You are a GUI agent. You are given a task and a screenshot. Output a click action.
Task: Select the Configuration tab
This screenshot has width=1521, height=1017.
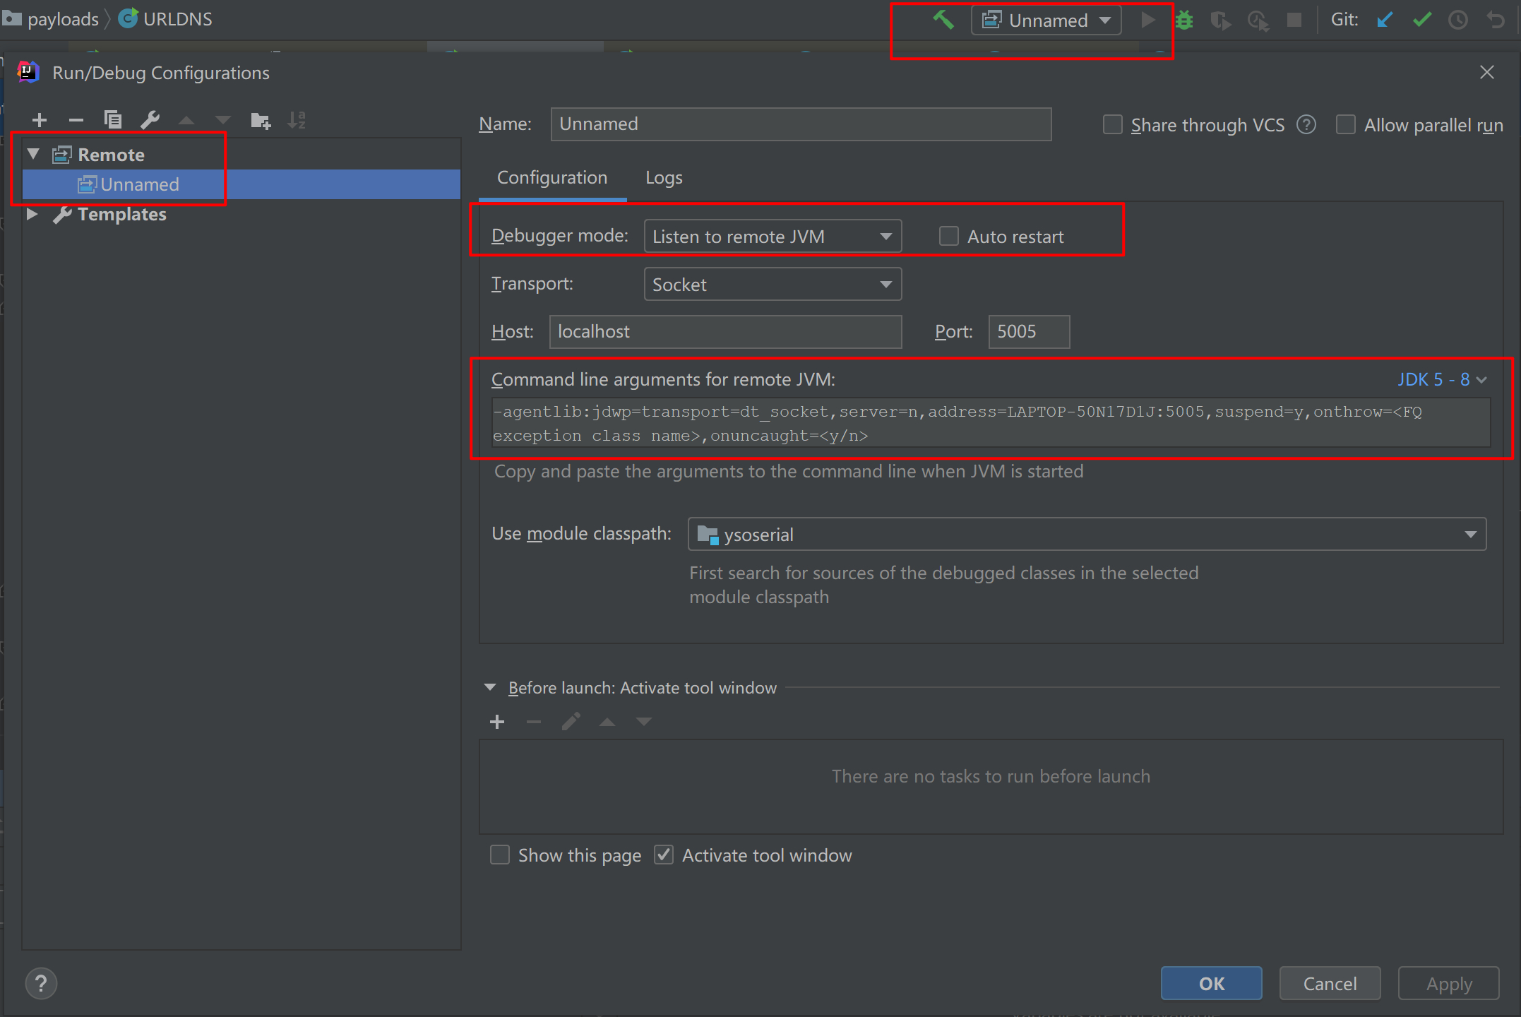pos(552,178)
